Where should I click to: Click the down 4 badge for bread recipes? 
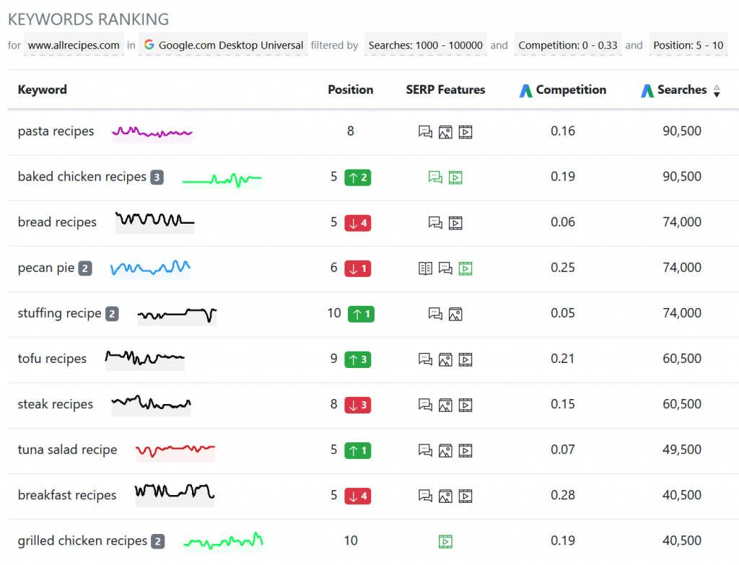(358, 223)
